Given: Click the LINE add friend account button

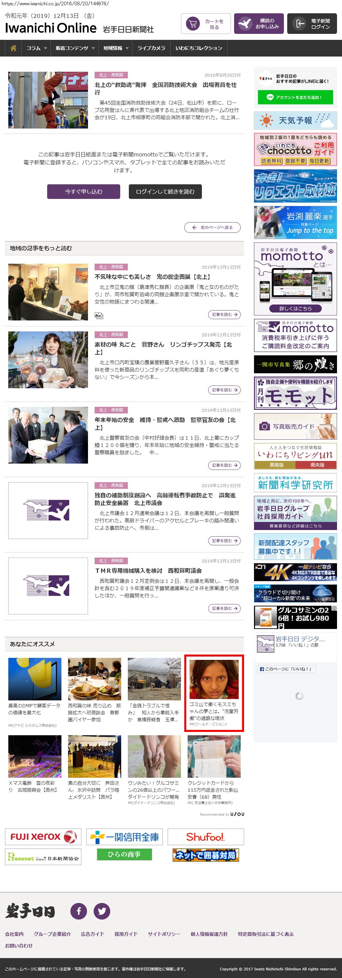Looking at the screenshot, I should [x=295, y=97].
